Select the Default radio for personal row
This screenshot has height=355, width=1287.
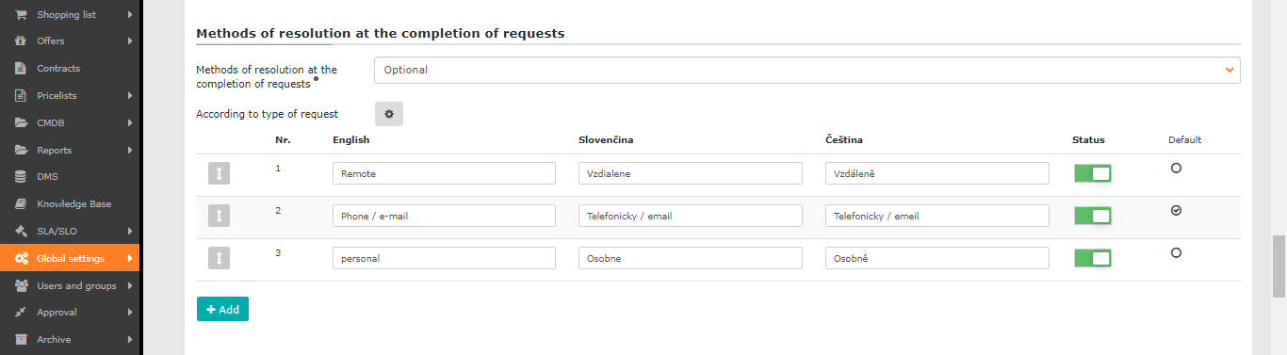(1176, 252)
